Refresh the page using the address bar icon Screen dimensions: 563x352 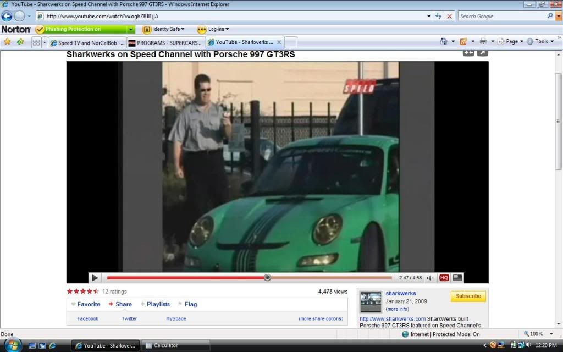click(438, 16)
